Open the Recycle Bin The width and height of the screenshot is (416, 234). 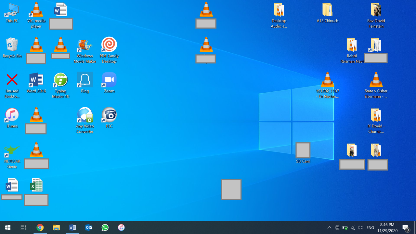12,45
